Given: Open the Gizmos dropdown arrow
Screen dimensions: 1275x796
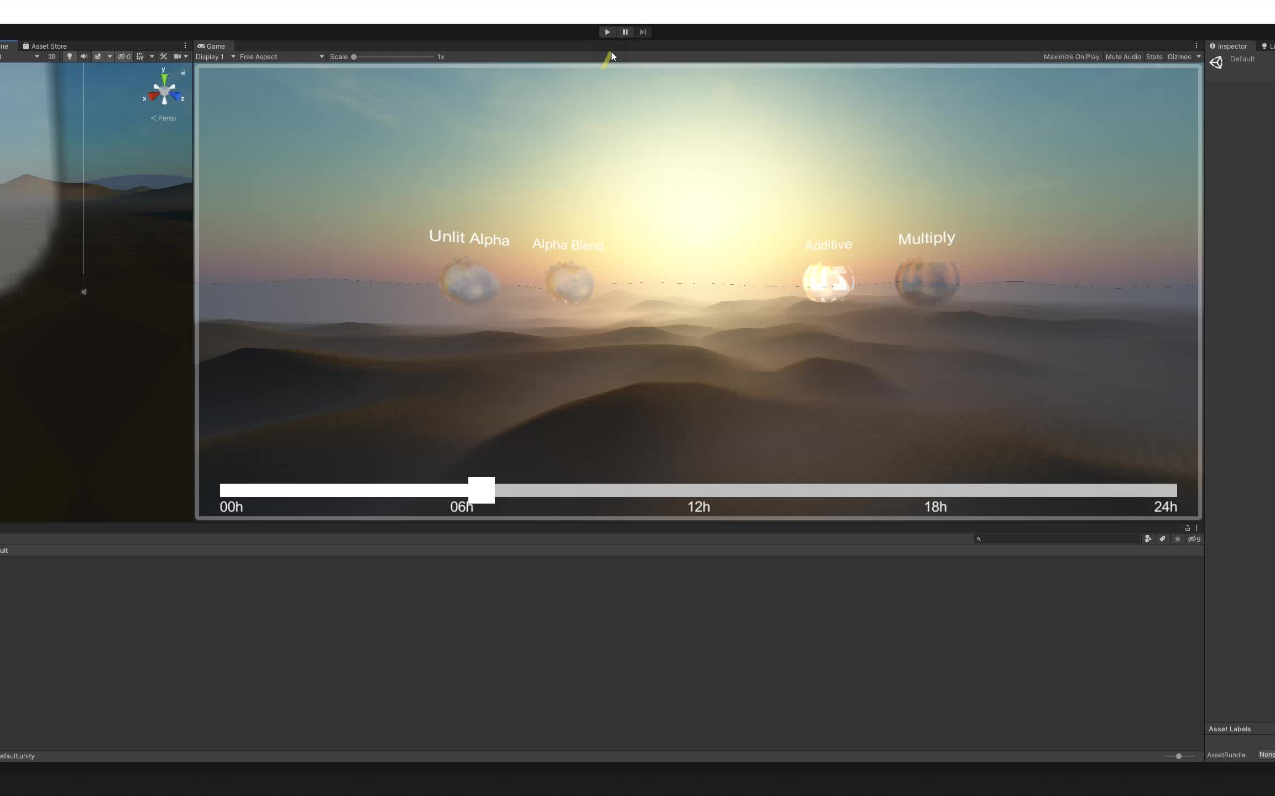Looking at the screenshot, I should click(1198, 56).
